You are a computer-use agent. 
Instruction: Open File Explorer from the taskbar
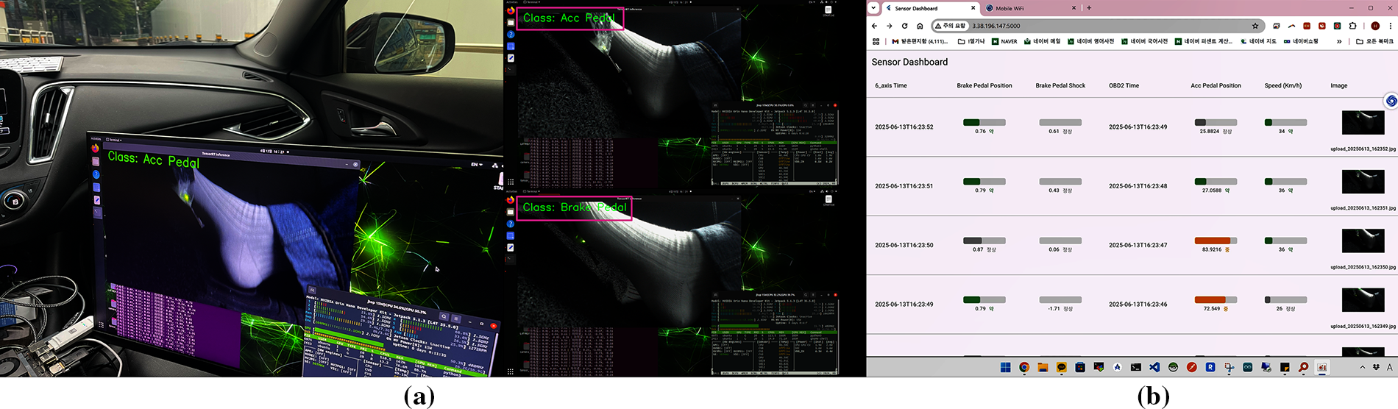pos(1043,367)
